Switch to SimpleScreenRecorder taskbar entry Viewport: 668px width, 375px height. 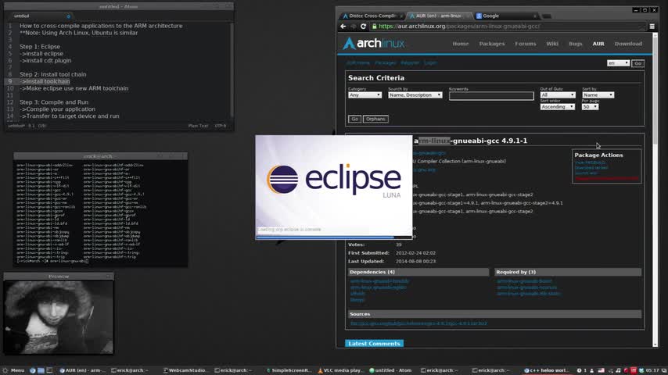pyautogui.click(x=289, y=370)
